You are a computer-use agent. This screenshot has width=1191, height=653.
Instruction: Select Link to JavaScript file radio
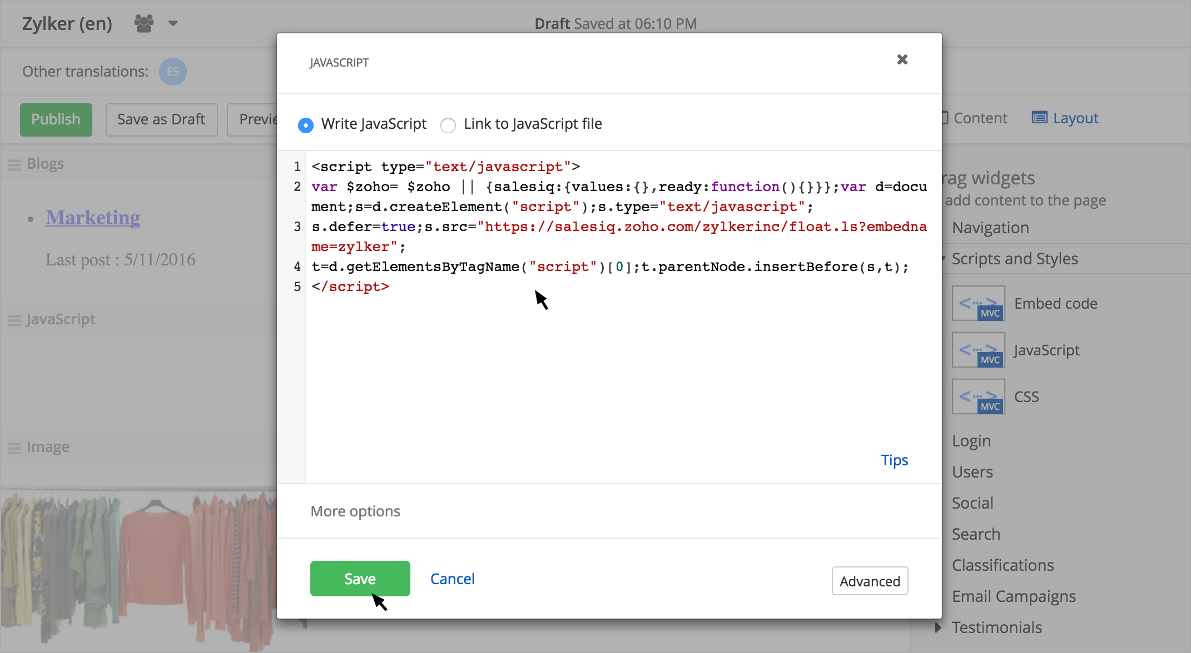(x=448, y=125)
